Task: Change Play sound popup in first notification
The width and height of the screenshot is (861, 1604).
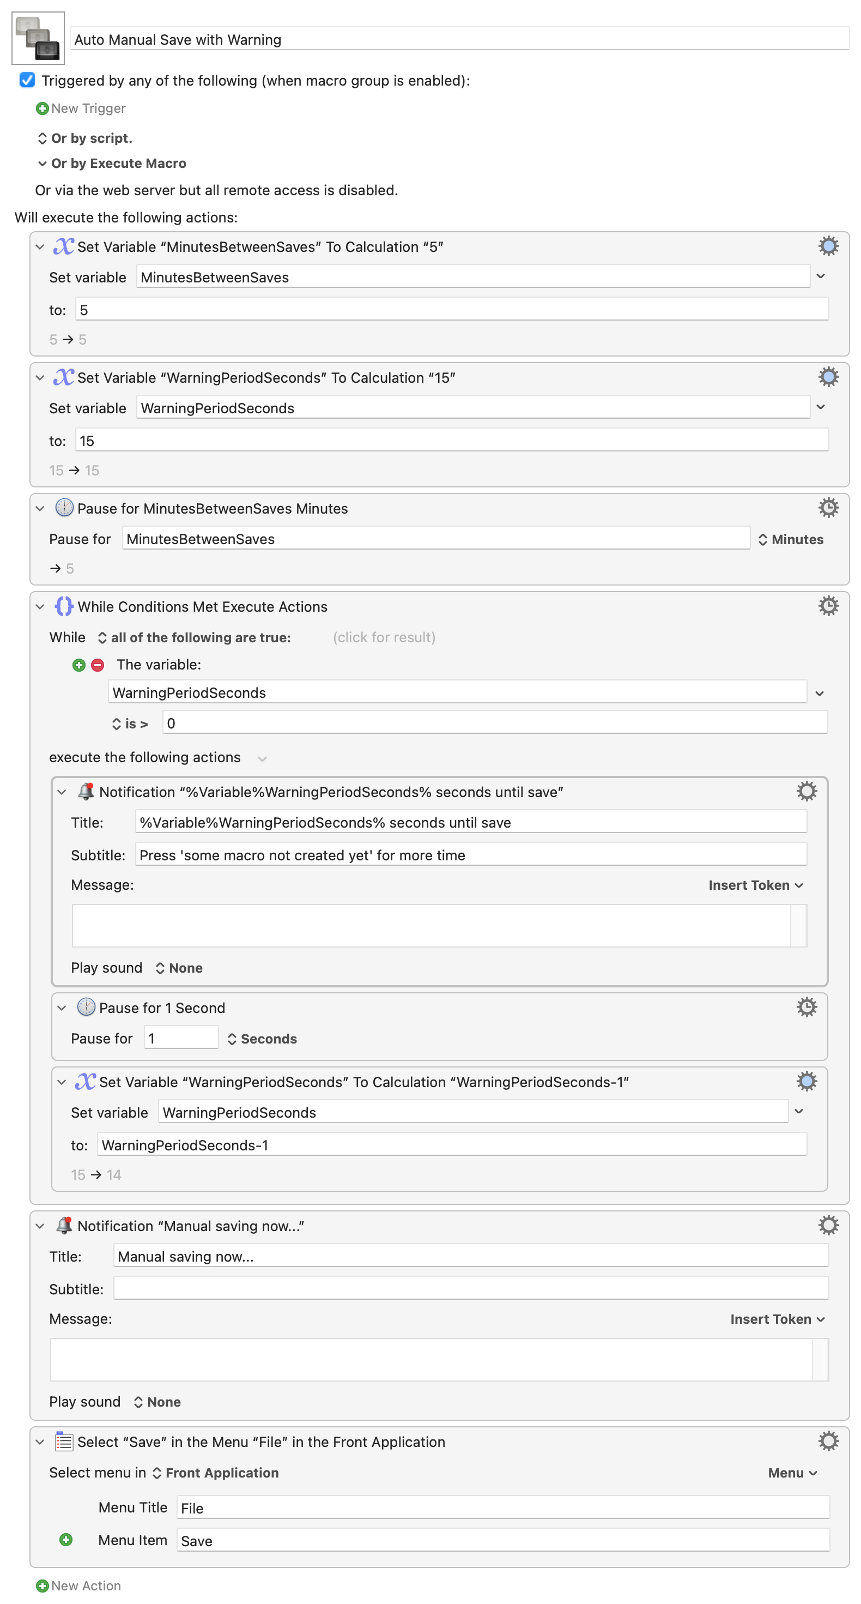Action: [x=179, y=968]
